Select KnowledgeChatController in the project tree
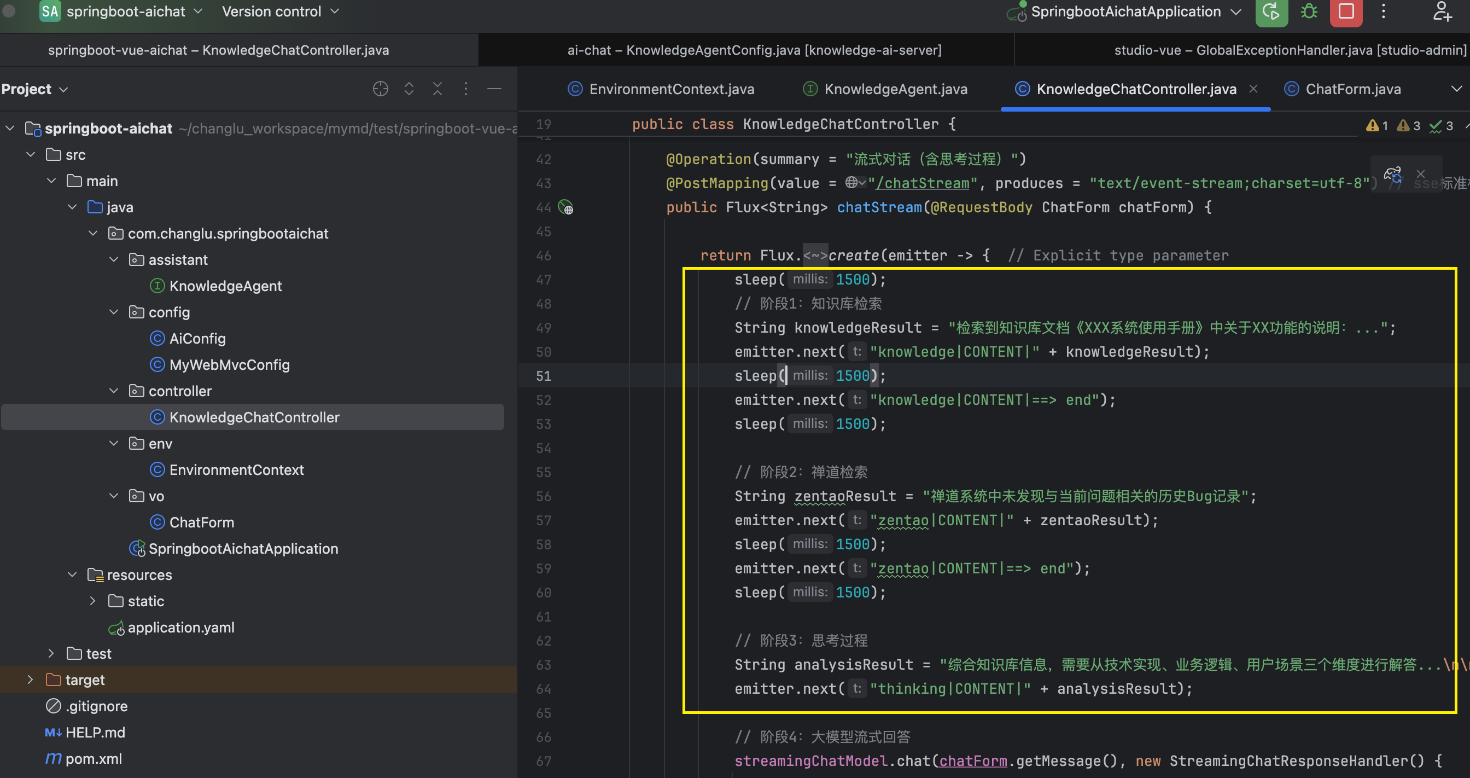This screenshot has width=1470, height=778. click(x=254, y=417)
